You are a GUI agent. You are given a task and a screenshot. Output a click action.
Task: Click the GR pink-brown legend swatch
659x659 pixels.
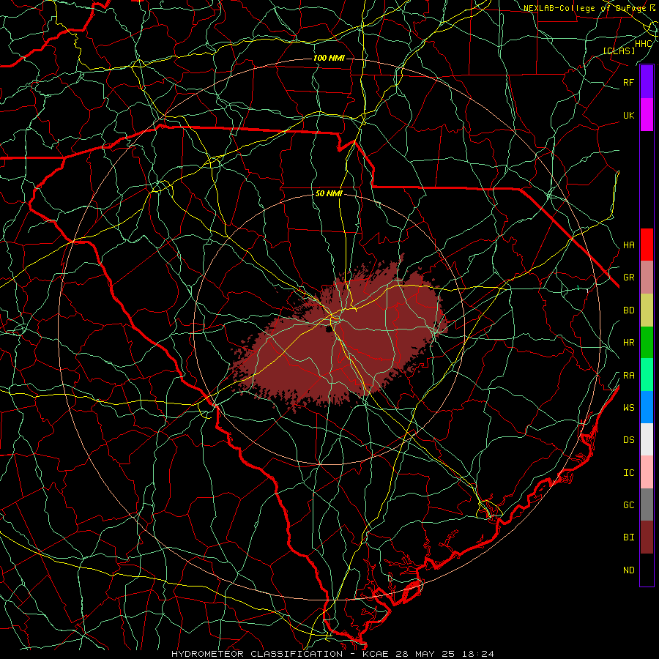[647, 278]
